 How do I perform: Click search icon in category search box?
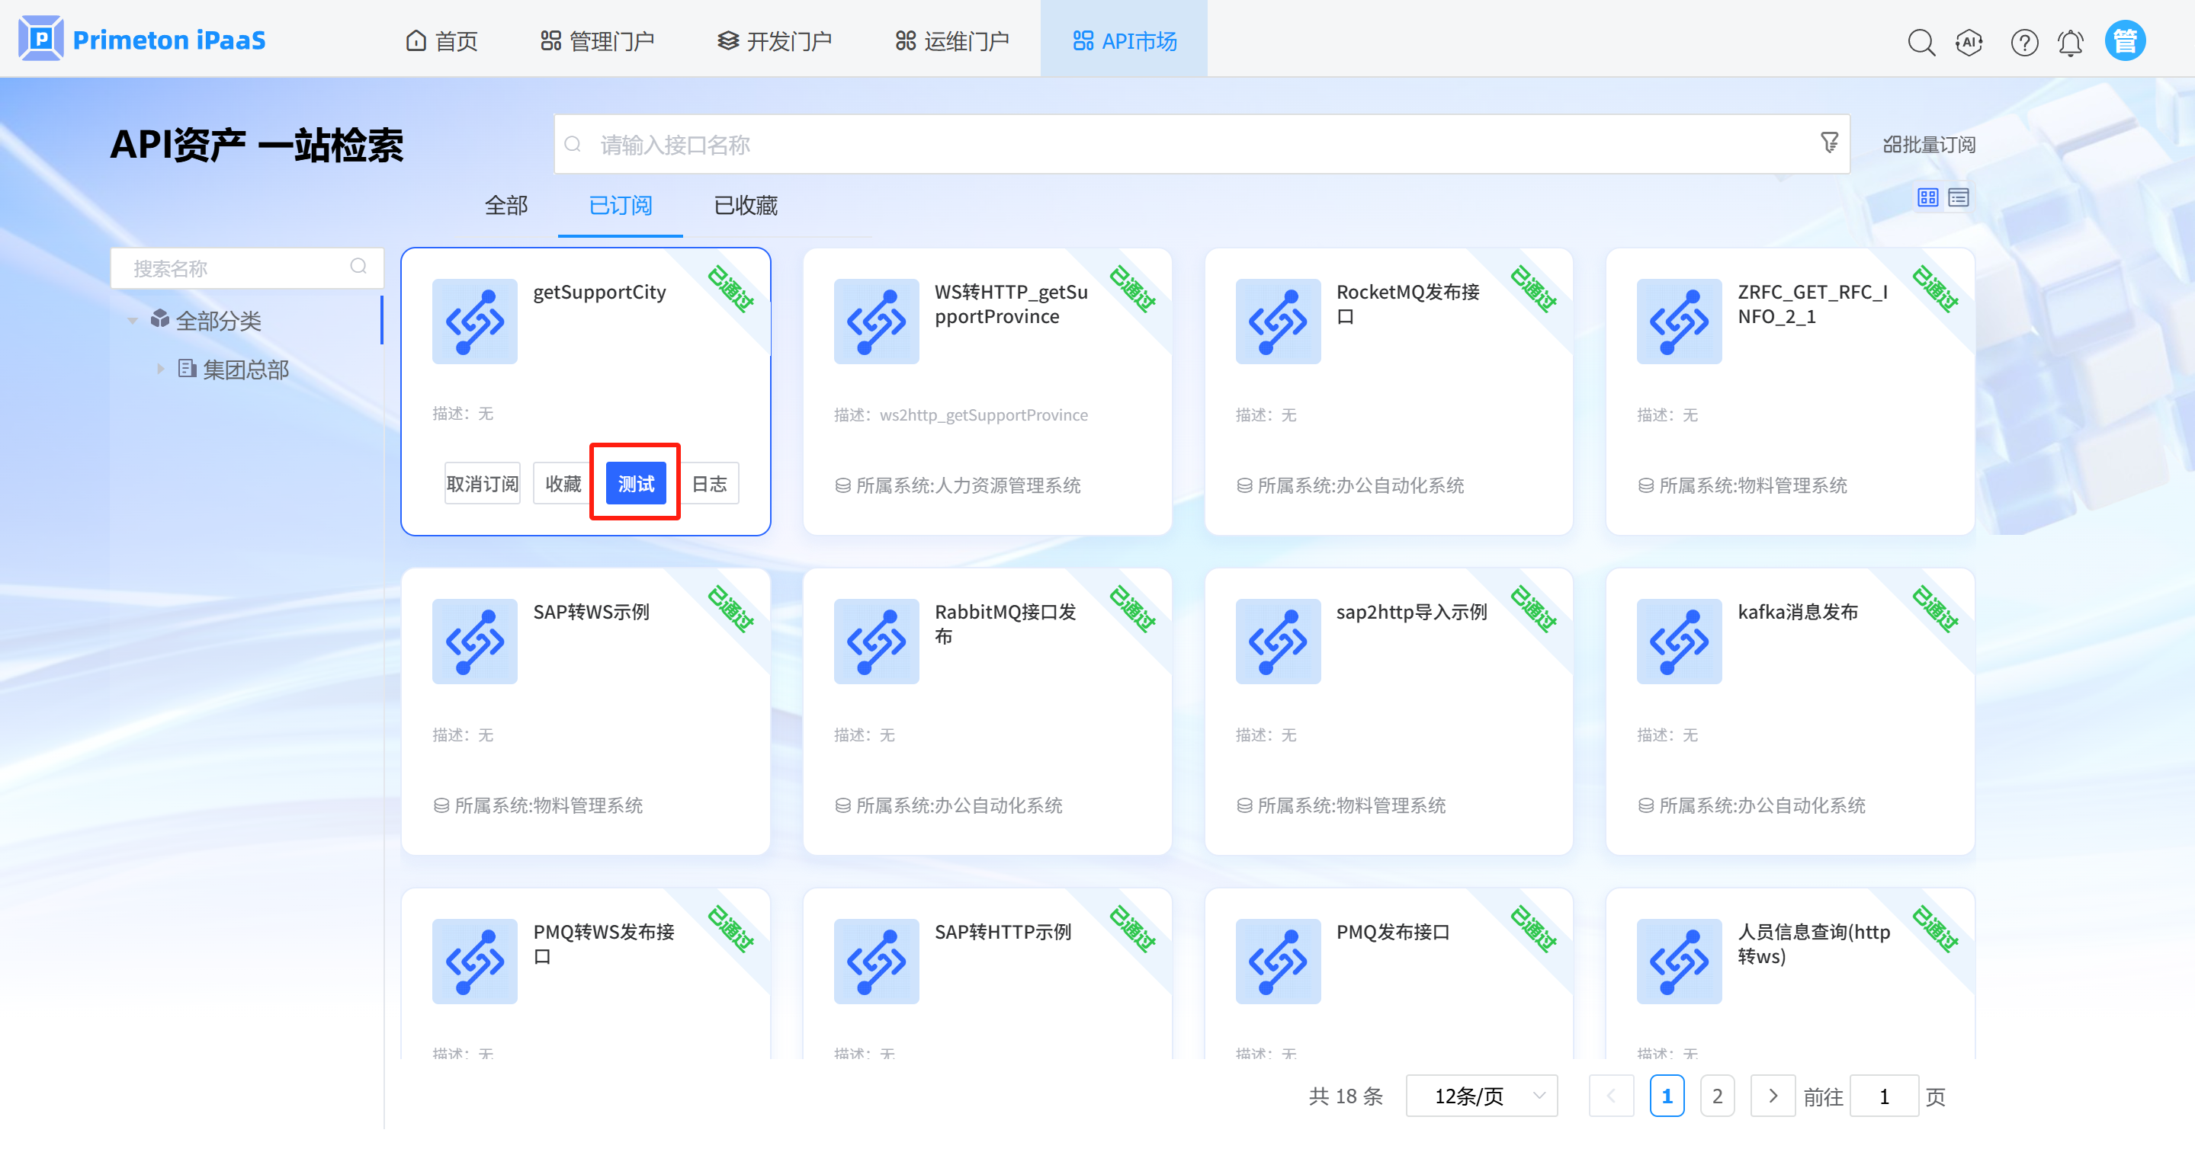(359, 267)
